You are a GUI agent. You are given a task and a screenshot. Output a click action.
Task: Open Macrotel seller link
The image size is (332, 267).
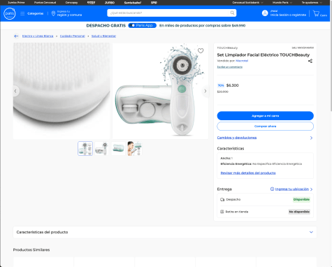(x=242, y=61)
